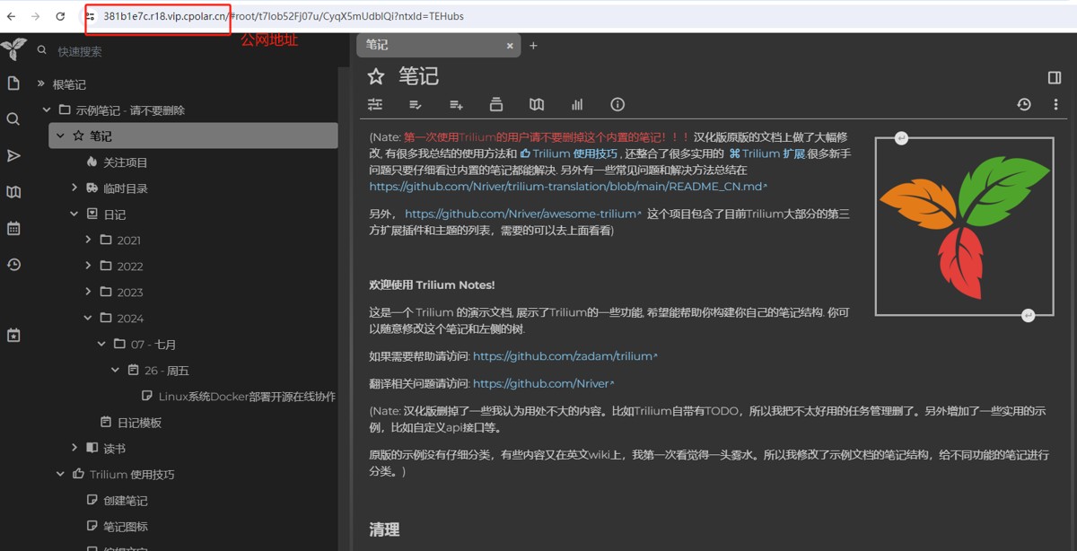Collapse the selected 笔记 tree node
1077x551 pixels.
pos(61,136)
